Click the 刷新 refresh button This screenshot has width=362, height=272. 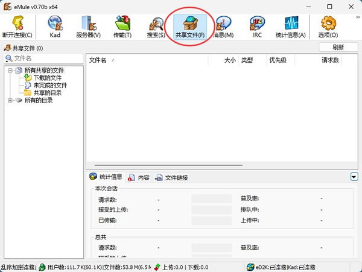[338, 47]
